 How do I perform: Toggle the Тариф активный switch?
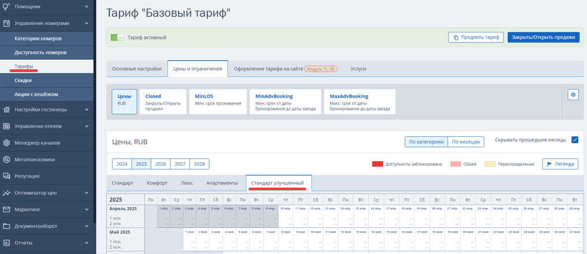pos(117,38)
